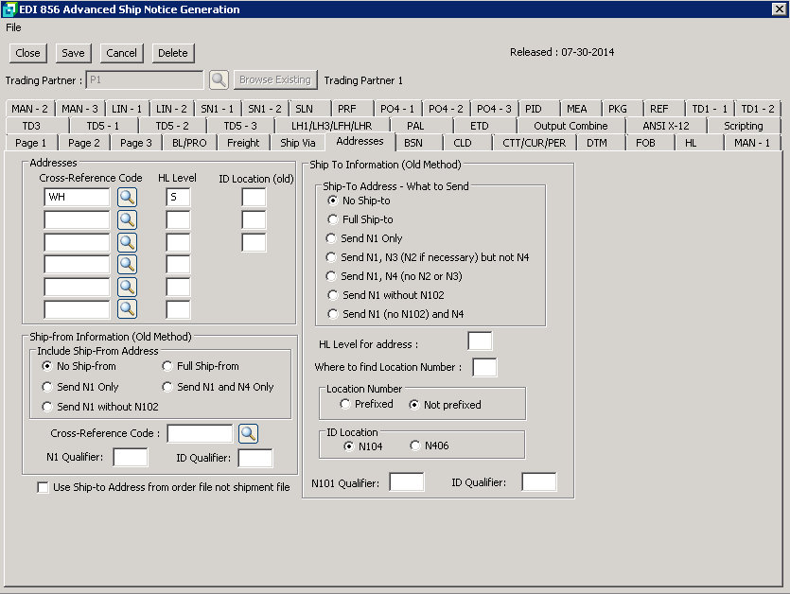The height and width of the screenshot is (594, 790).
Task: Click the HL Level for address field
Action: 480,341
